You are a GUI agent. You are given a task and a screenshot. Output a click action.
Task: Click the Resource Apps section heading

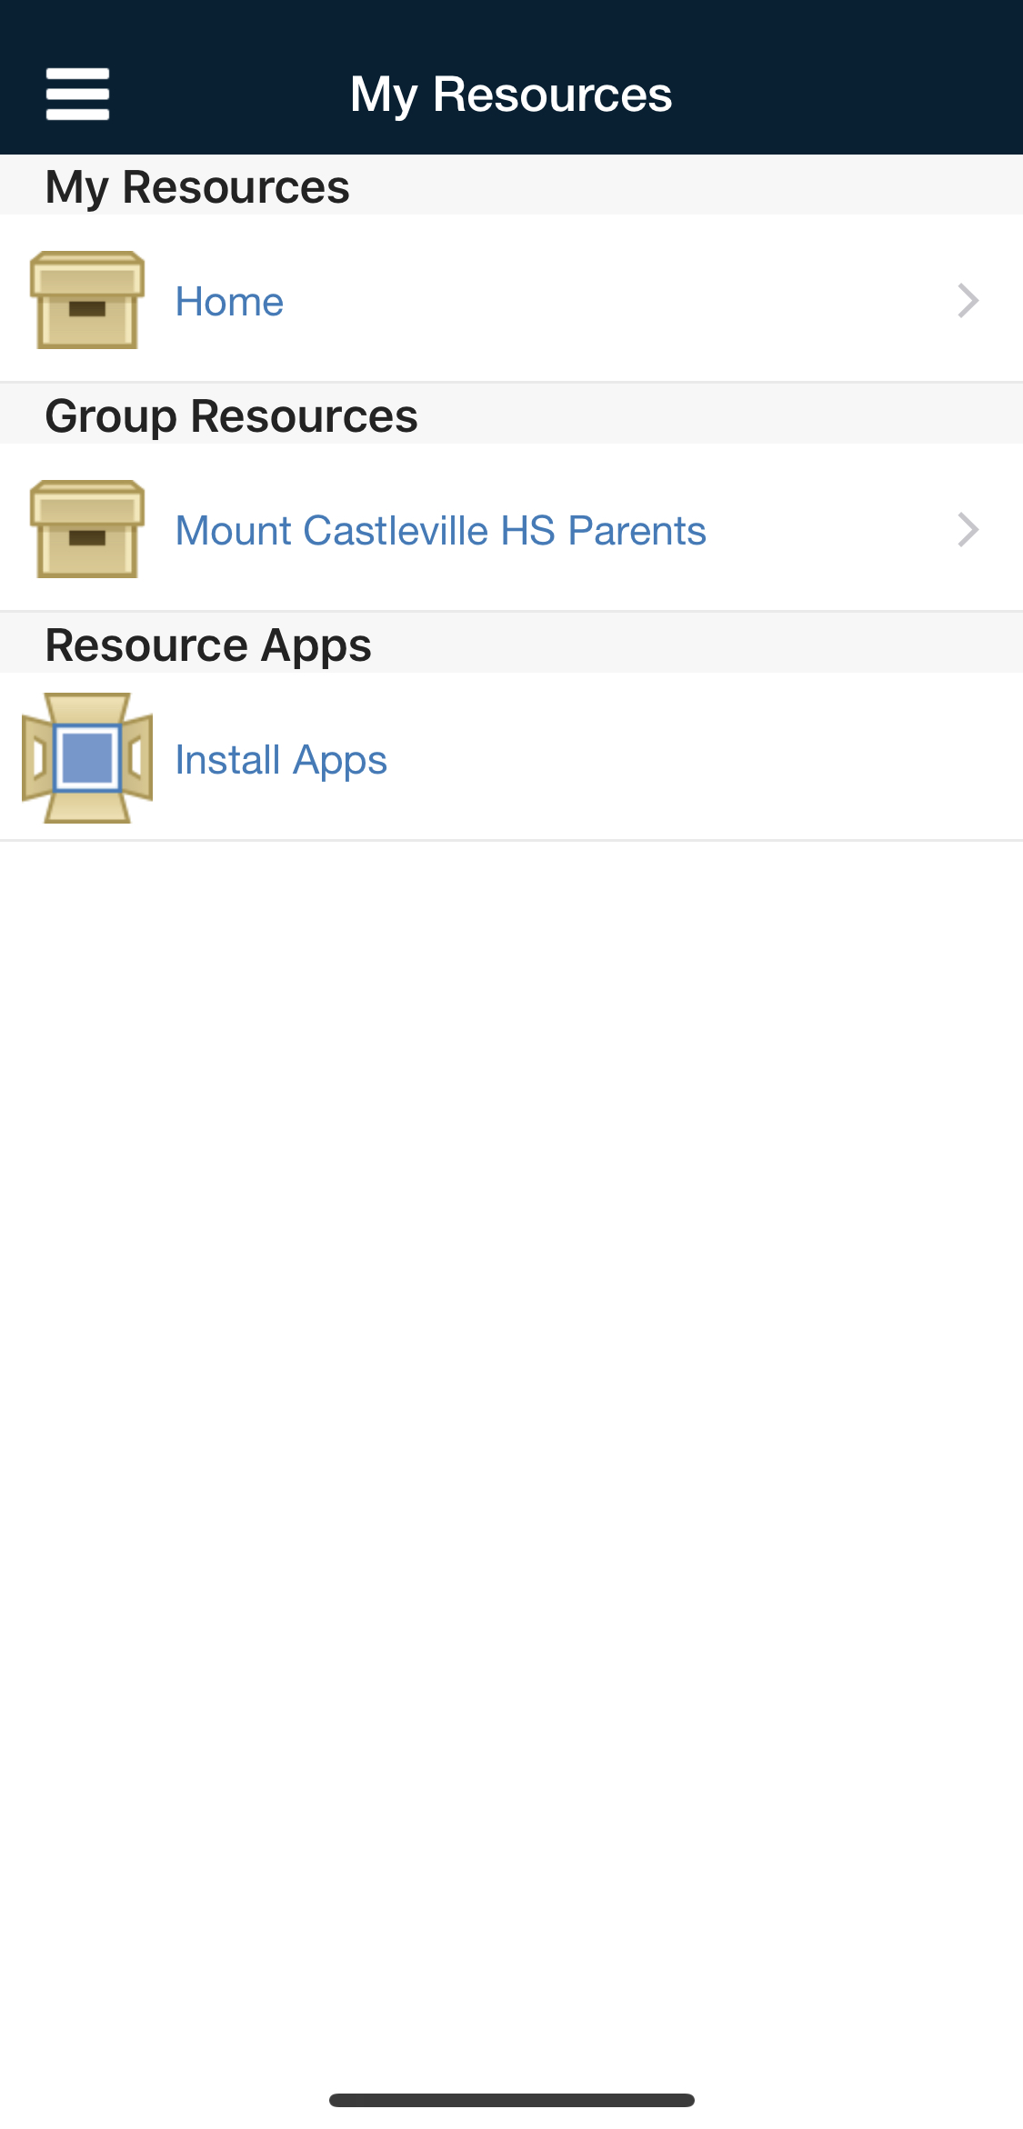(x=208, y=645)
